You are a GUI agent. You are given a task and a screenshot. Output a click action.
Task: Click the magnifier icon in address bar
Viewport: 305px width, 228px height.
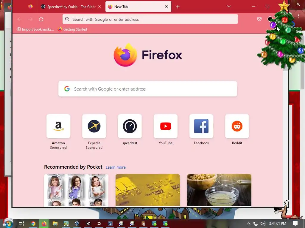pos(67,19)
